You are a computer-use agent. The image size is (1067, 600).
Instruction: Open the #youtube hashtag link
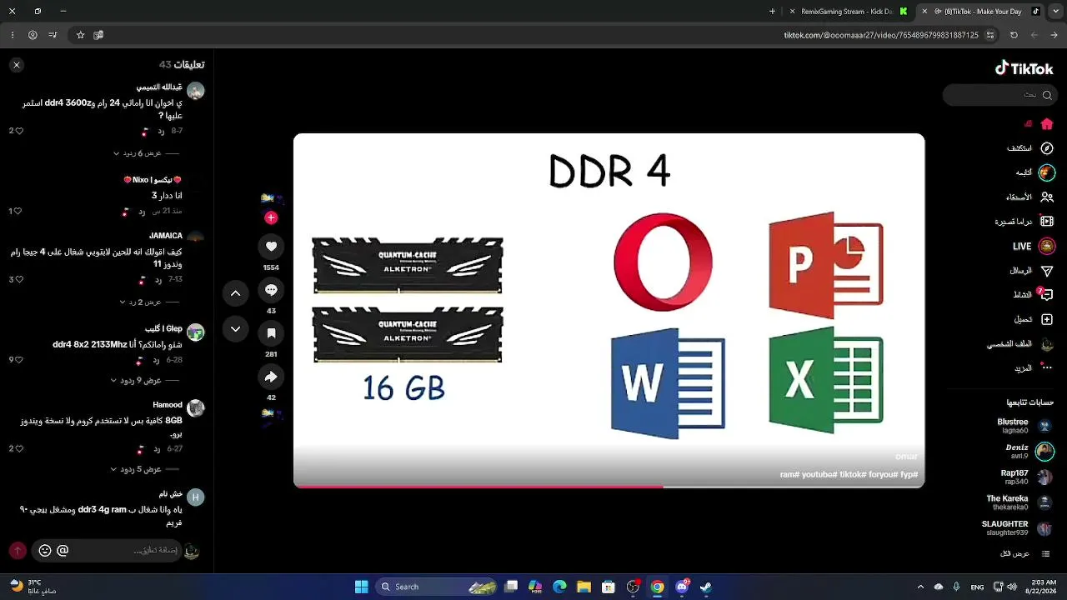tap(819, 475)
